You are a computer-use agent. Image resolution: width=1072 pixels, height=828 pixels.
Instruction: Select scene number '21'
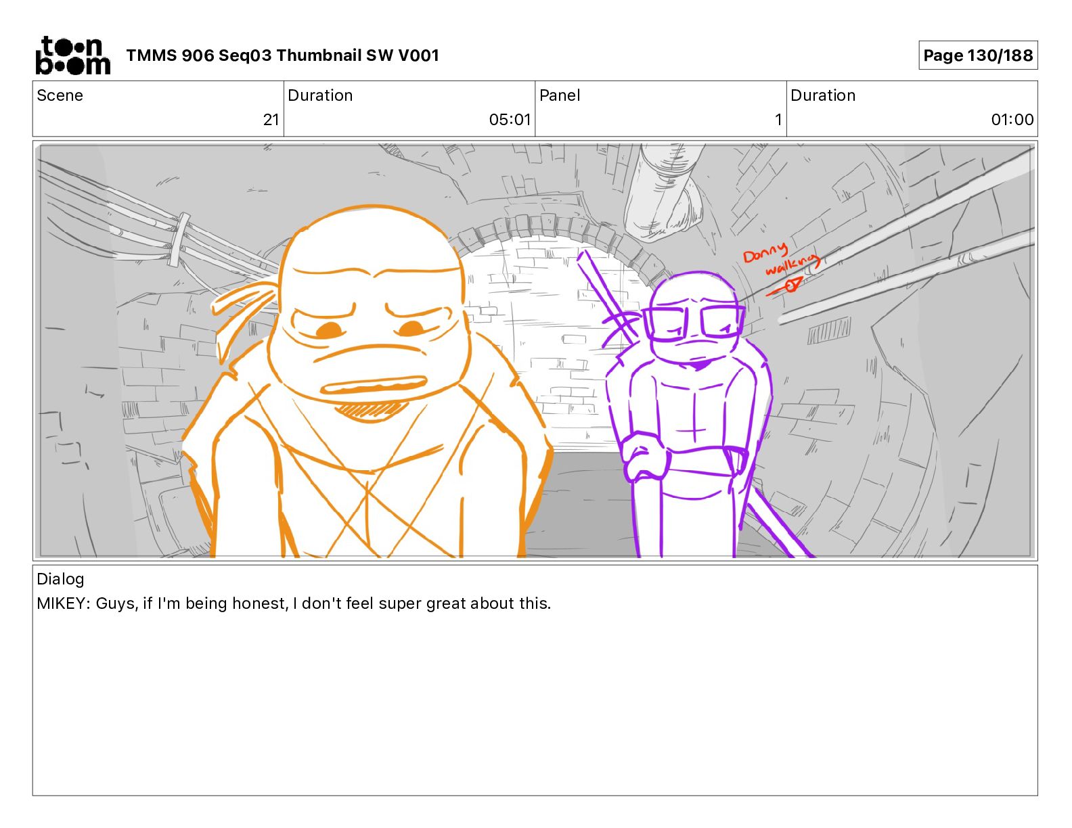271,120
